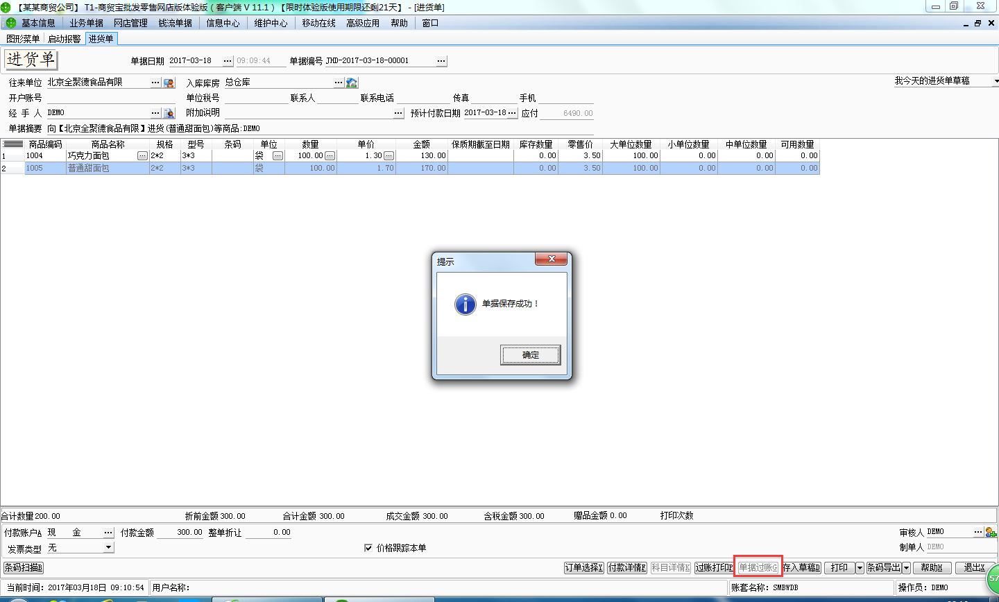Click the info icon in the 提示 dialog
This screenshot has width=999, height=602.
click(x=465, y=304)
